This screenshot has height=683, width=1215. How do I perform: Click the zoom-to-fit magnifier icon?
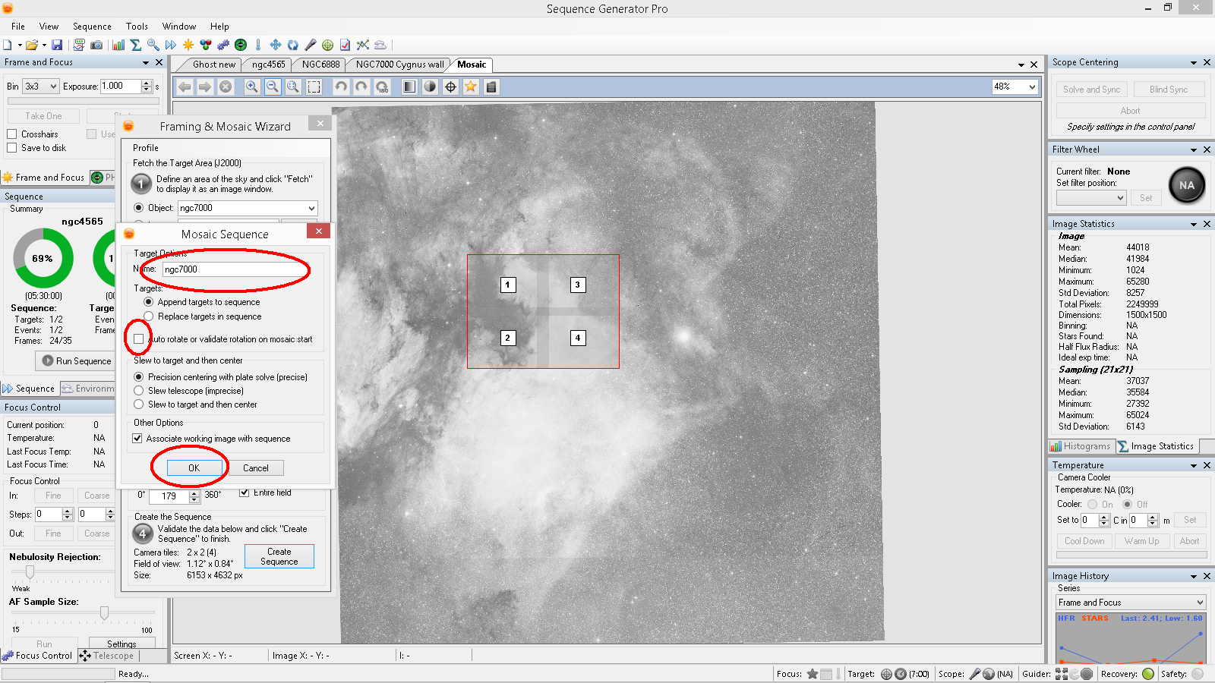tap(293, 87)
